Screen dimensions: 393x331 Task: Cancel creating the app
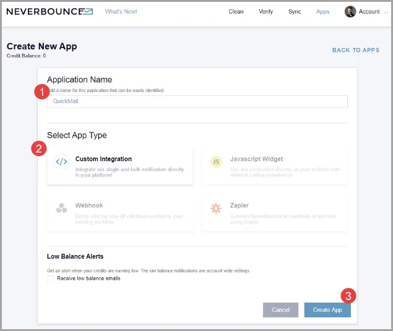(x=280, y=310)
